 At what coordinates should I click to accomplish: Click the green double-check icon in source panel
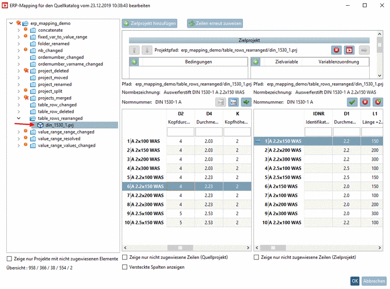tap(246, 102)
